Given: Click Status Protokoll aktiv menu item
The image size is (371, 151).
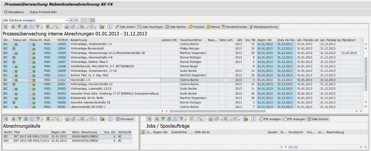Looking at the screenshot, I should click(x=43, y=12).
